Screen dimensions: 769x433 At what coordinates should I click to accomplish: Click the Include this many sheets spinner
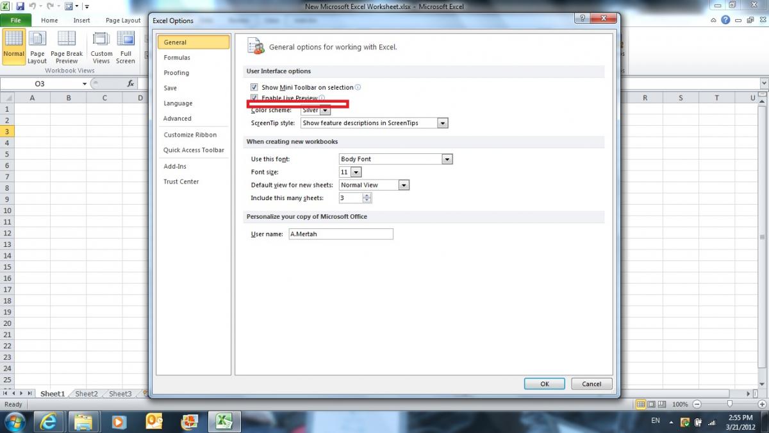(367, 198)
